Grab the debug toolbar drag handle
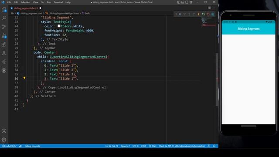 point(176,14)
